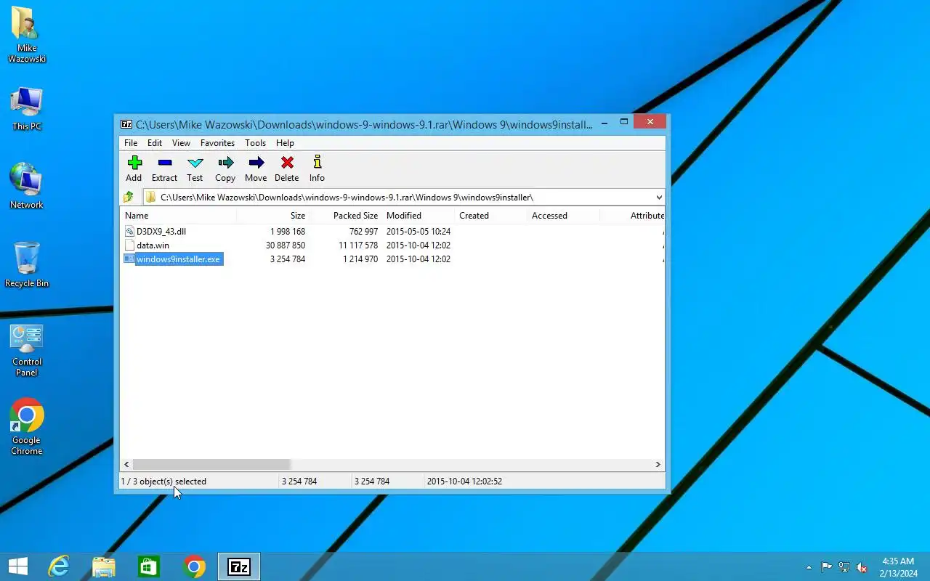Open Internet Explorer from taskbar

pos(58,566)
